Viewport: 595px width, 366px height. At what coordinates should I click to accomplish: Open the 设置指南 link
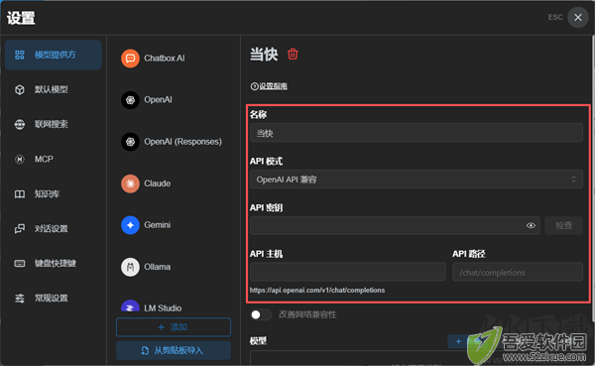coord(269,86)
